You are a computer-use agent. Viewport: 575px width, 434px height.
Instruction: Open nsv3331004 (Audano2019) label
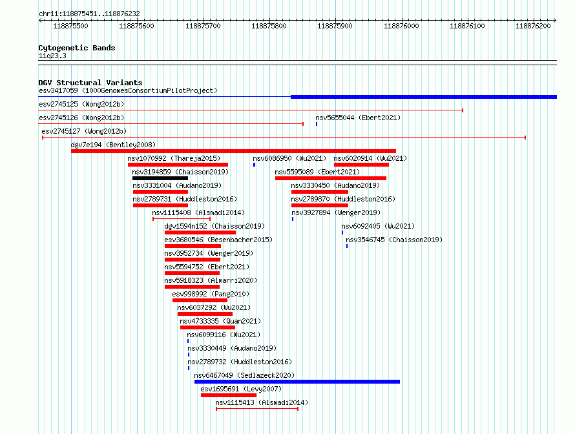177,185
